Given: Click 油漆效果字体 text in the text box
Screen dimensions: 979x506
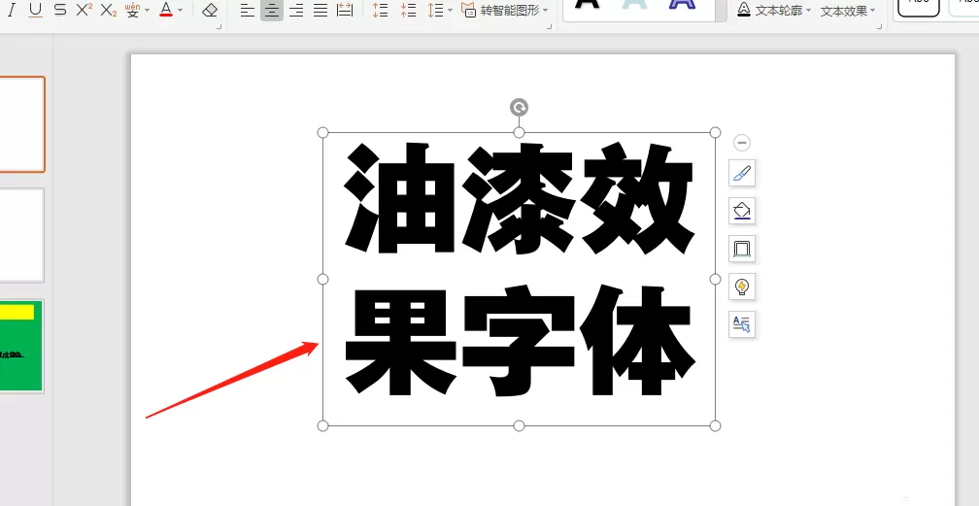Looking at the screenshot, I should tap(519, 270).
